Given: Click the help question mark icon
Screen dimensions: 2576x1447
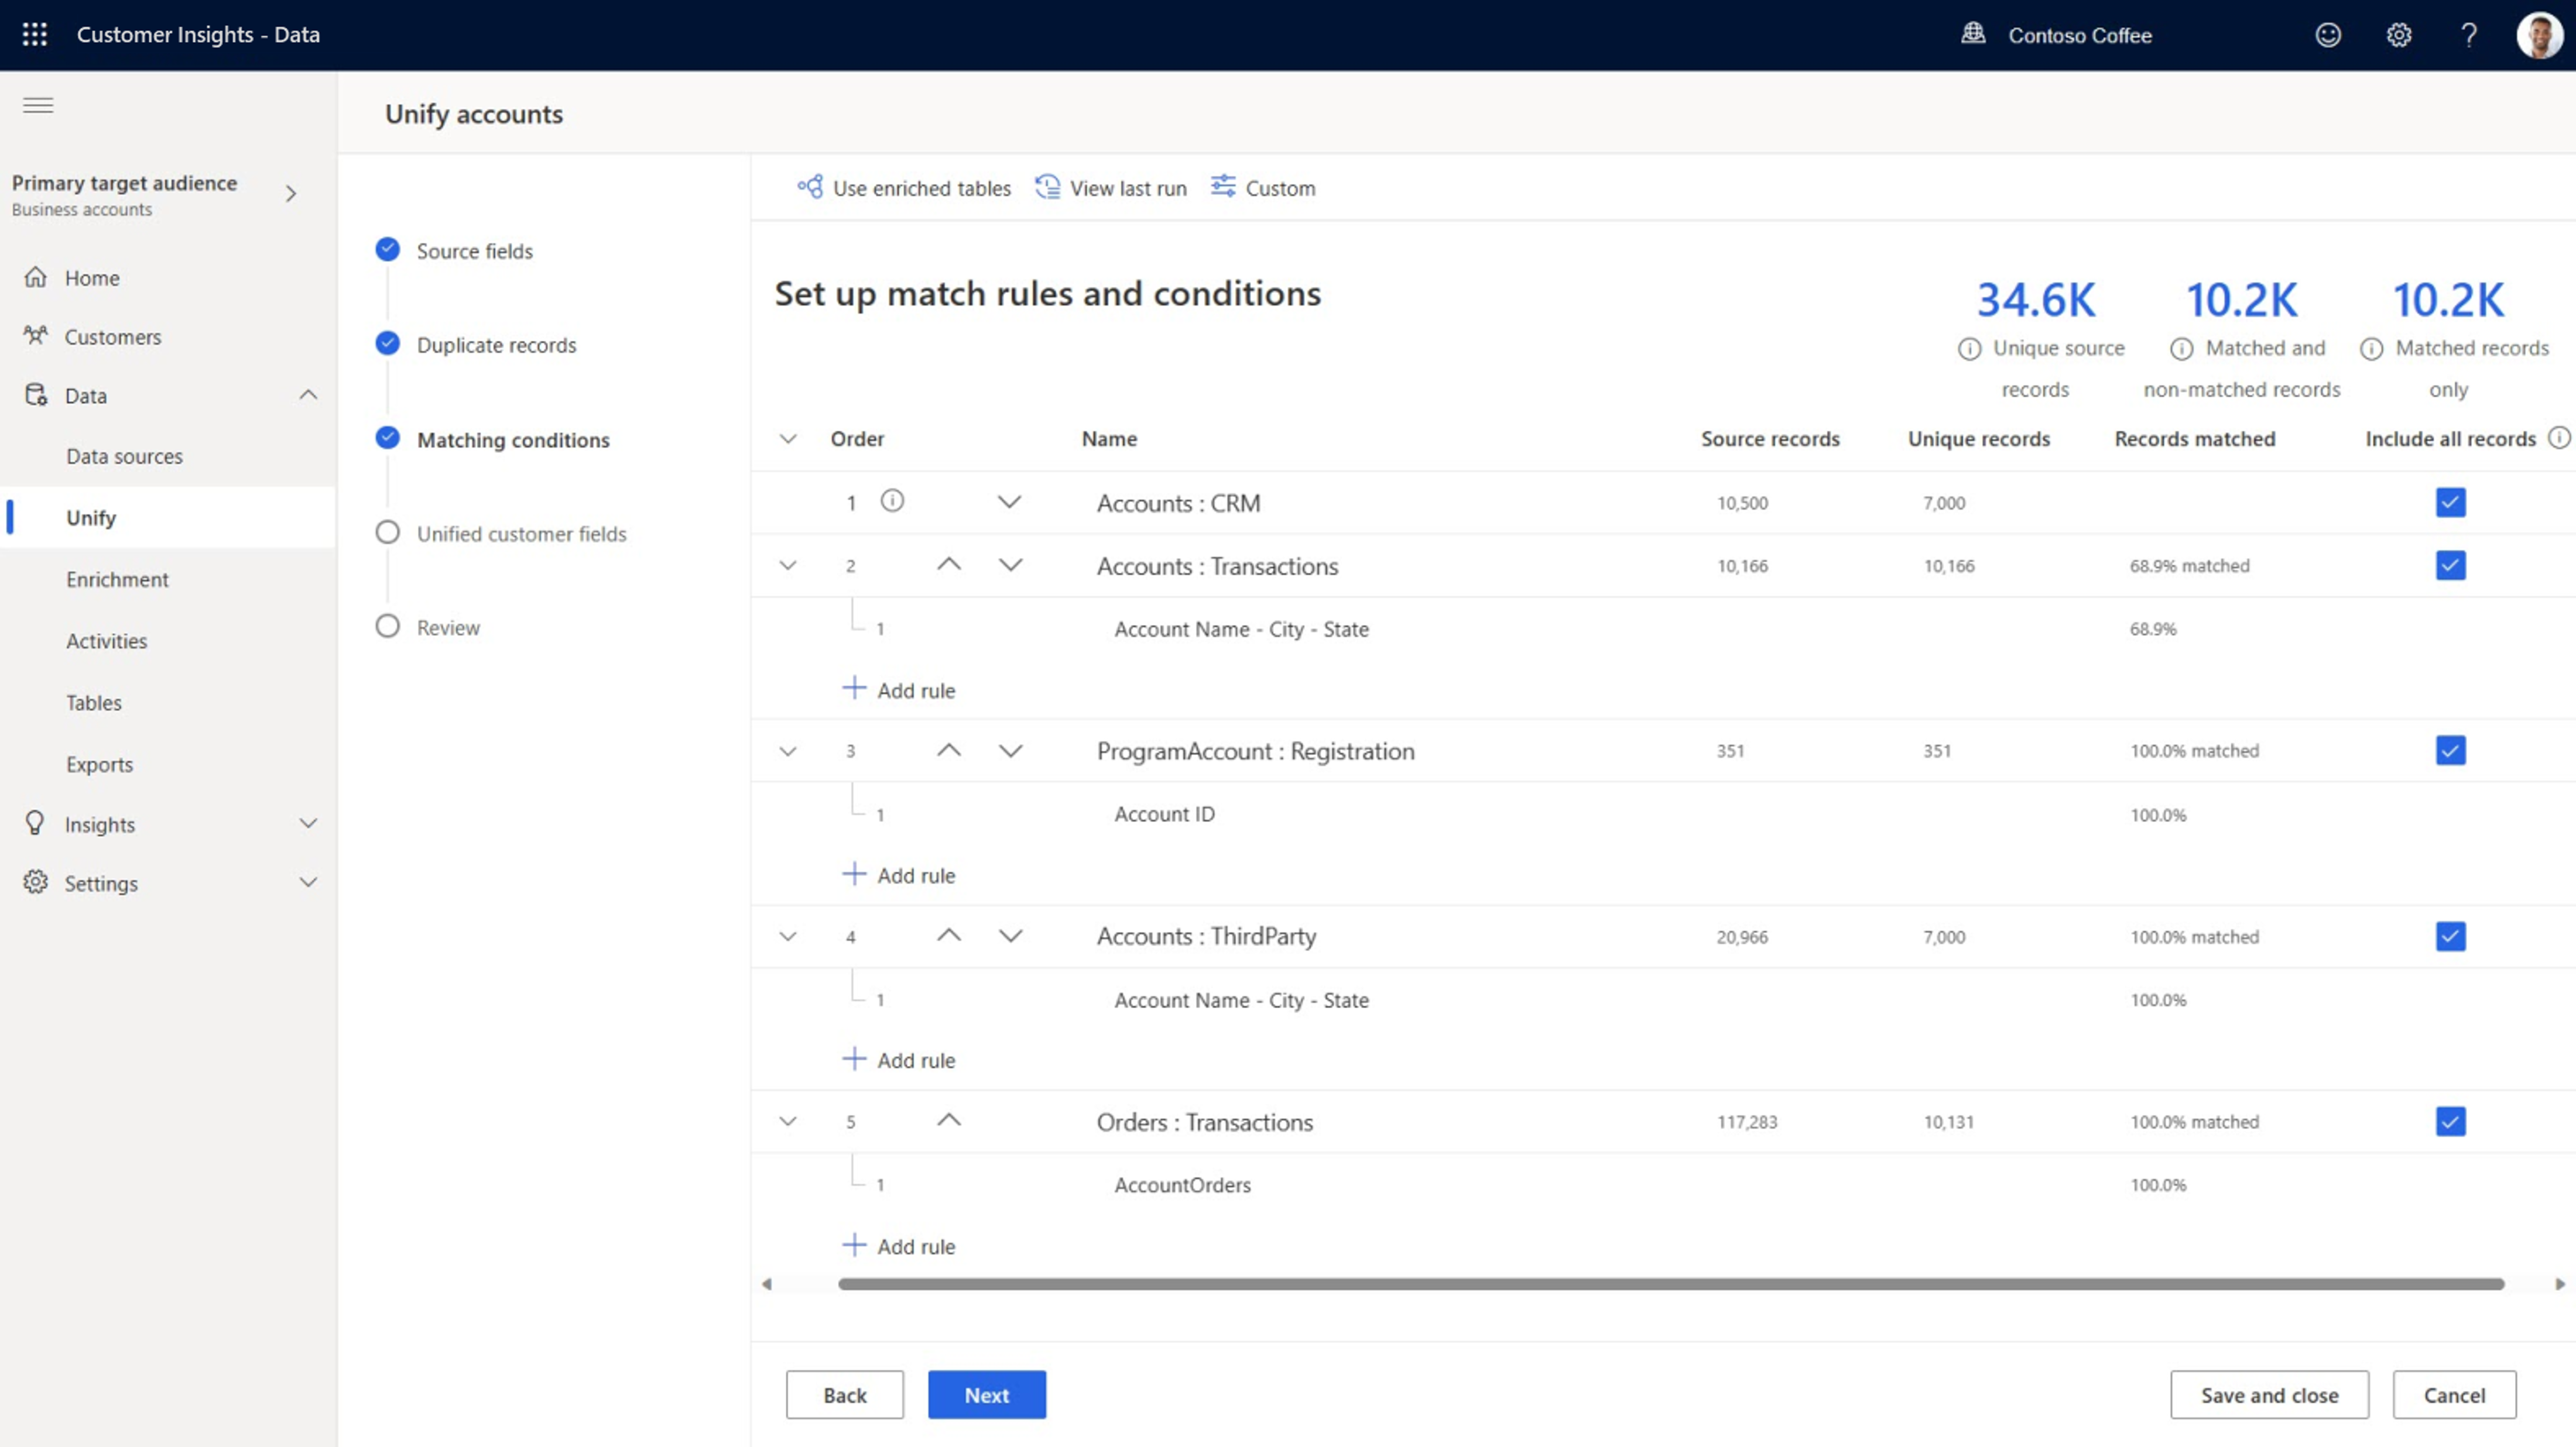Looking at the screenshot, I should coord(2469,35).
